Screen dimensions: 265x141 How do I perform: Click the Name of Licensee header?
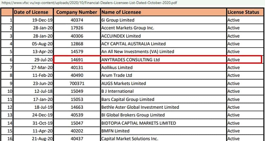point(121,12)
